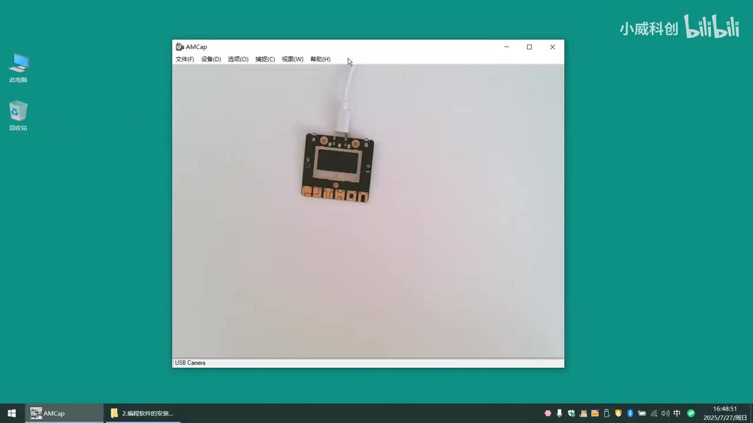Click the green circular tray icon

(691, 414)
